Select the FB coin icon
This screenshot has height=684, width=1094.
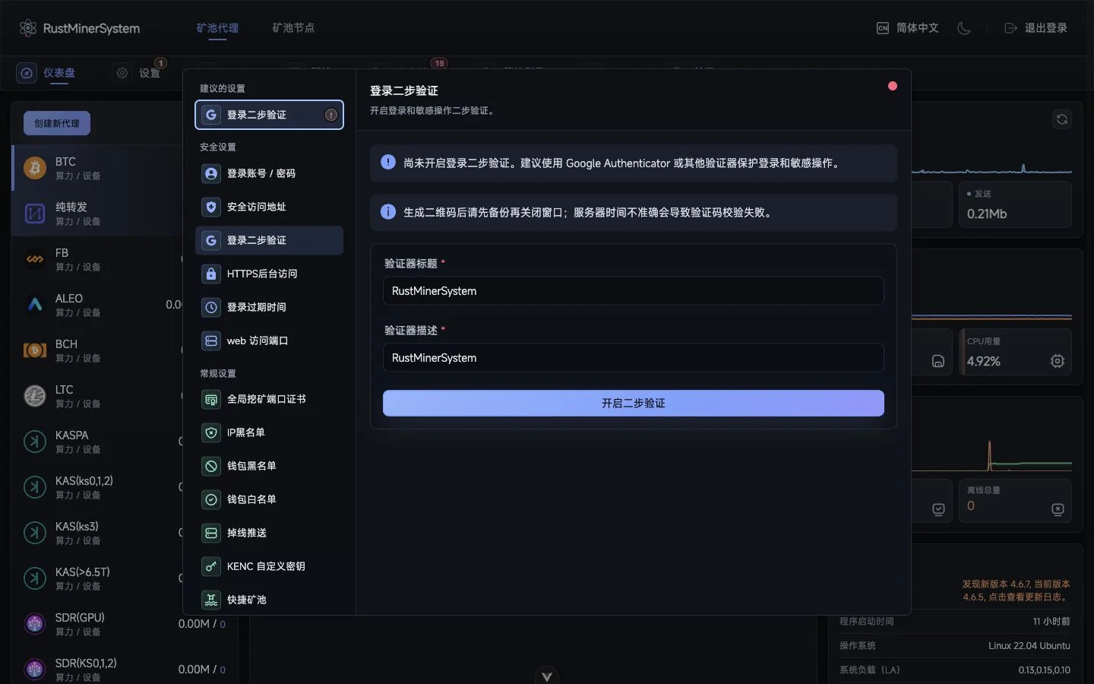[35, 259]
